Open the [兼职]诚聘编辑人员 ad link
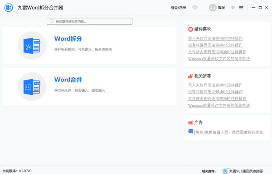 228,132
